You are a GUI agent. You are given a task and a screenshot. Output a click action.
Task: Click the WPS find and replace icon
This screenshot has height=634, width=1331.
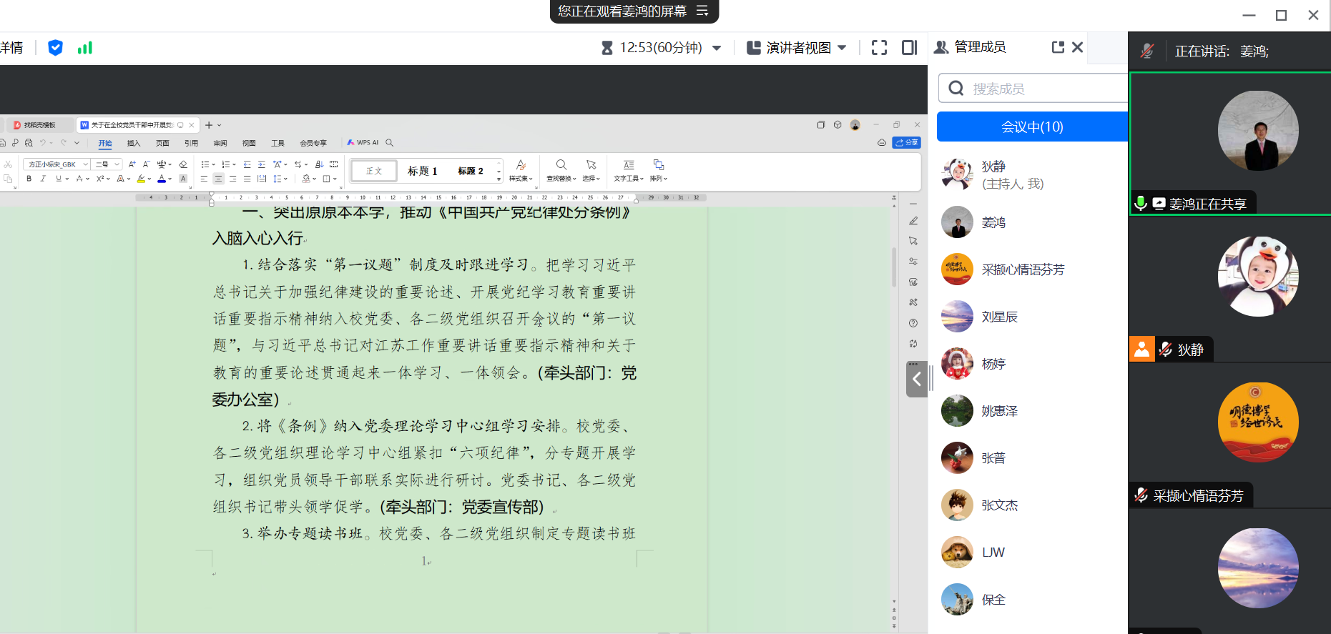click(561, 165)
